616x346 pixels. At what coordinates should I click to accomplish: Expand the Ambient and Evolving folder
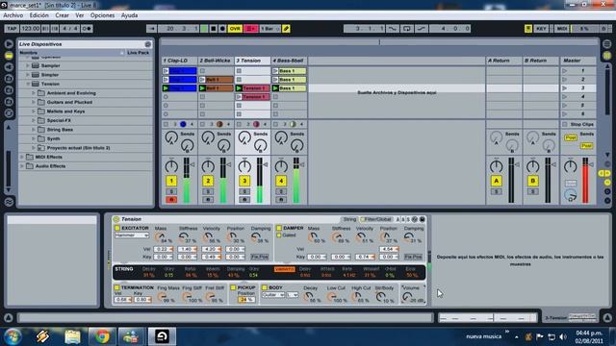coord(34,93)
